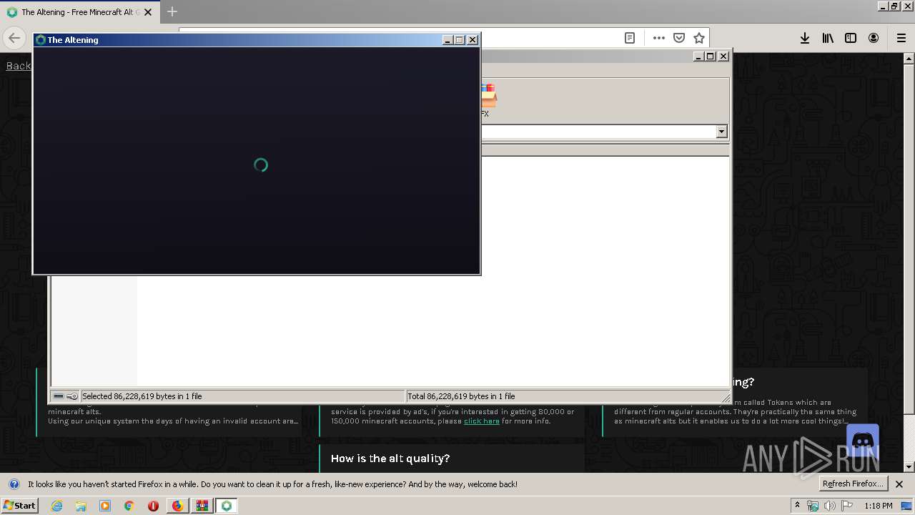Open media player from taskbar
Screen dimensions: 915x515
click(105, 506)
